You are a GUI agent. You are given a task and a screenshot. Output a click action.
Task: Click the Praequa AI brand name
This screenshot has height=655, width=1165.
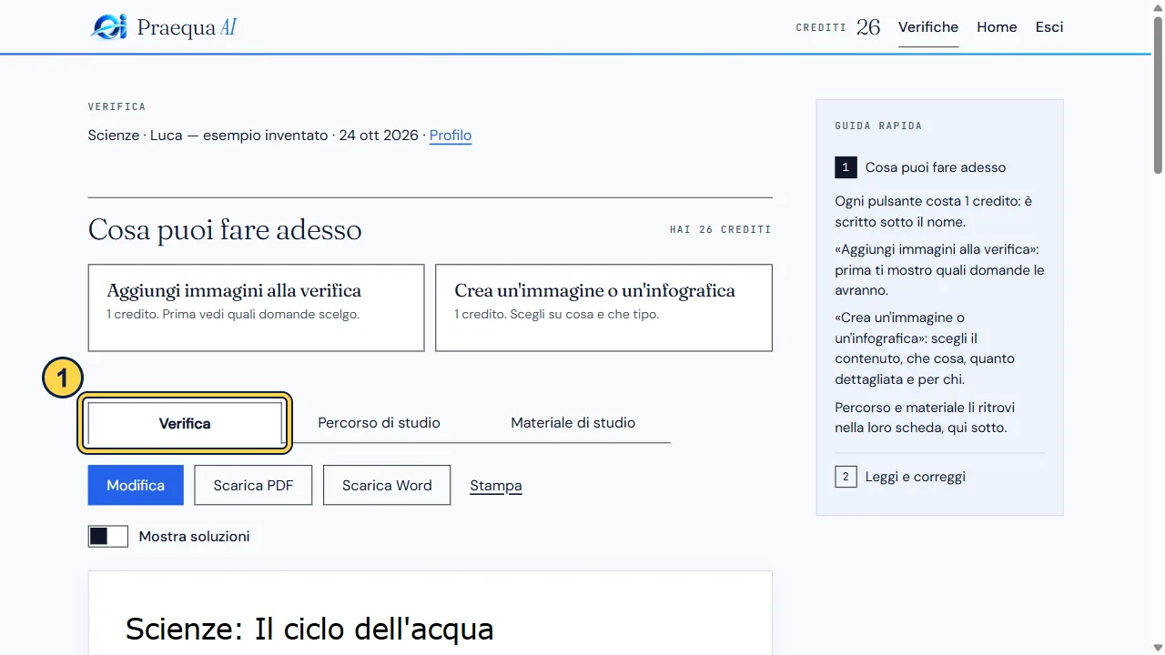point(187,27)
